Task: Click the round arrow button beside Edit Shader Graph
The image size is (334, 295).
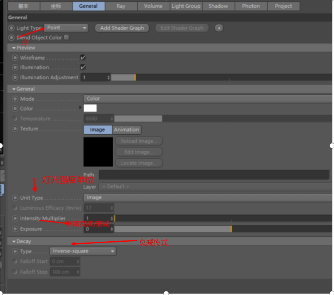Action: tap(219, 28)
